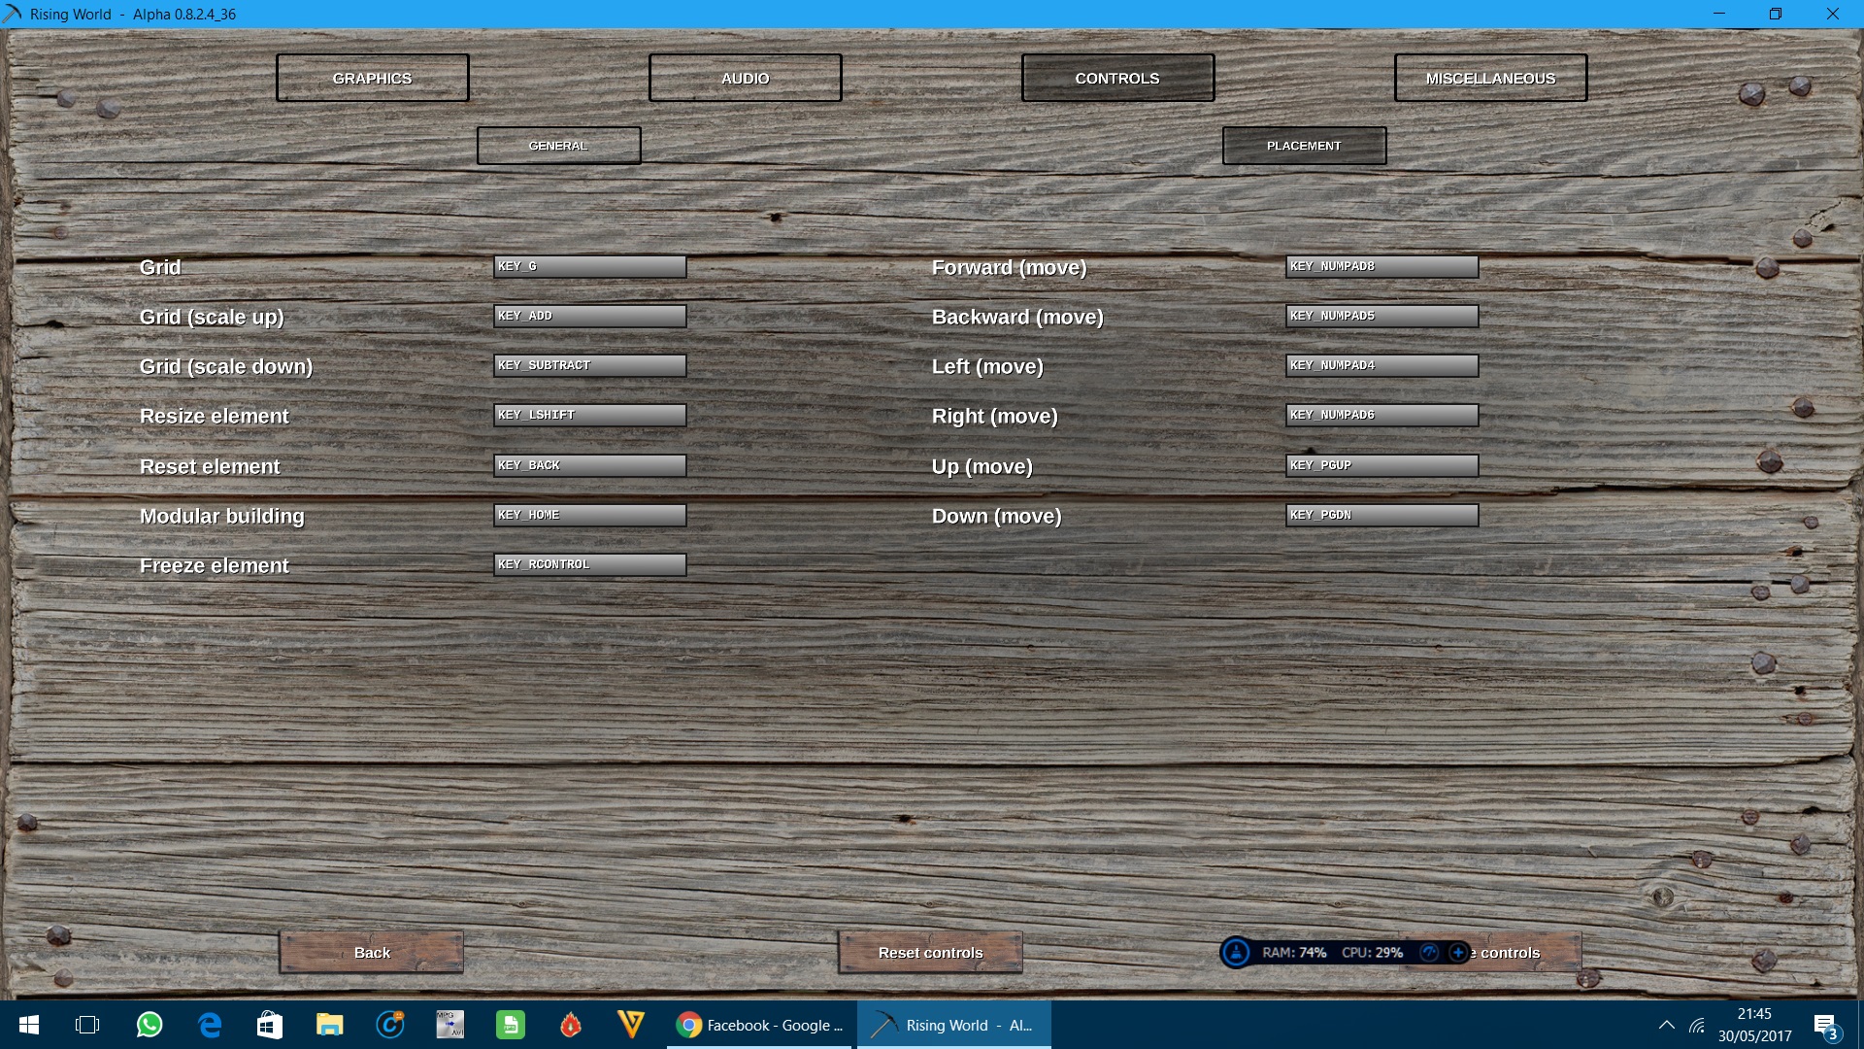
Task: Click the "Grid (scale down)" label
Action: pos(226,367)
